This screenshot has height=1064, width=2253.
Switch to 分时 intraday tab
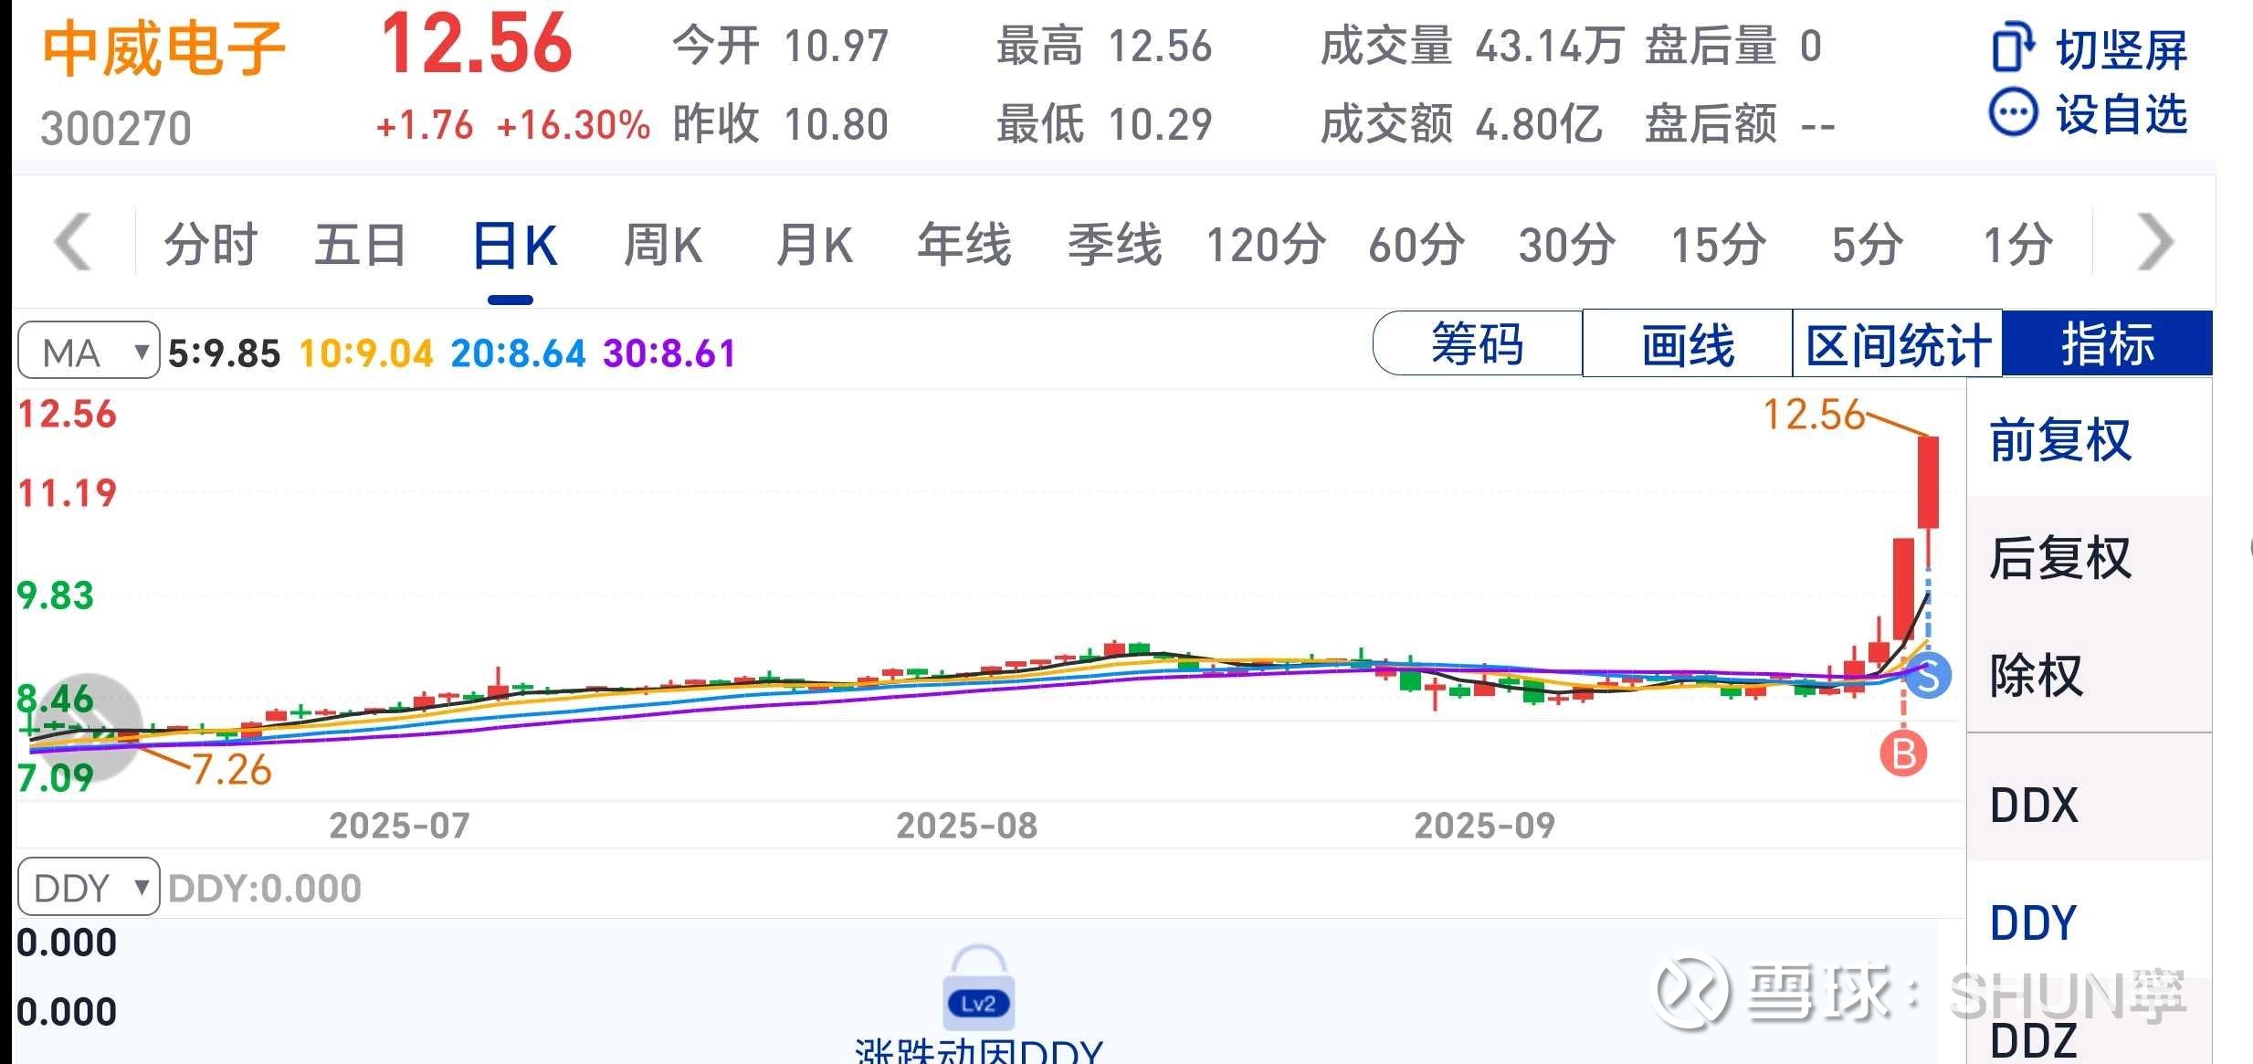click(x=210, y=245)
